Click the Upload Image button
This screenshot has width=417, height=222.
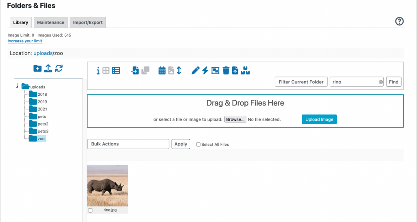(319, 119)
